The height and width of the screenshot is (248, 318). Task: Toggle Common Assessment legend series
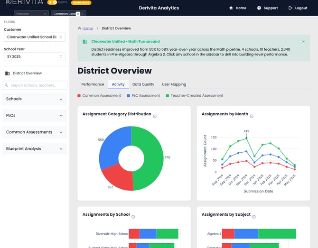[99, 96]
